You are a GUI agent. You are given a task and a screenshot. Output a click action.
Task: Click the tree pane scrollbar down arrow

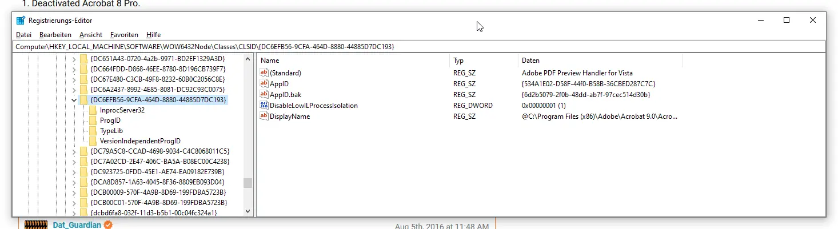[248, 211]
